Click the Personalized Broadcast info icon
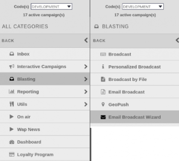 [103, 67]
